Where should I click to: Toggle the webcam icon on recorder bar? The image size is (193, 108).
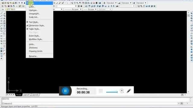coord(122,91)
